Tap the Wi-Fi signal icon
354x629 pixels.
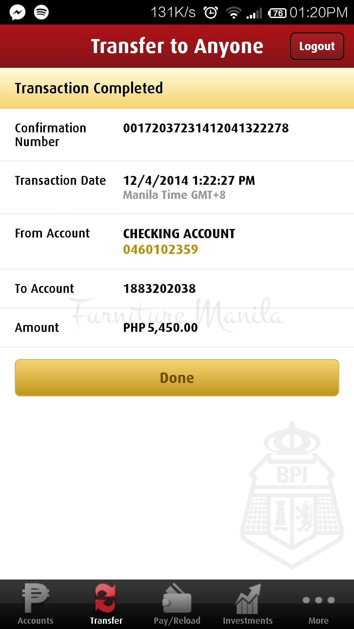pos(233,13)
